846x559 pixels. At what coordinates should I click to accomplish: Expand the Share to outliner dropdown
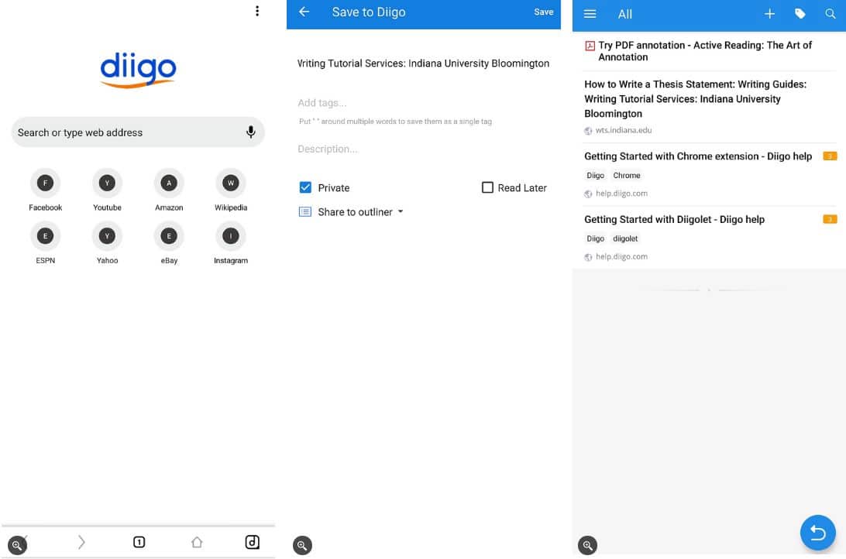[x=351, y=212]
